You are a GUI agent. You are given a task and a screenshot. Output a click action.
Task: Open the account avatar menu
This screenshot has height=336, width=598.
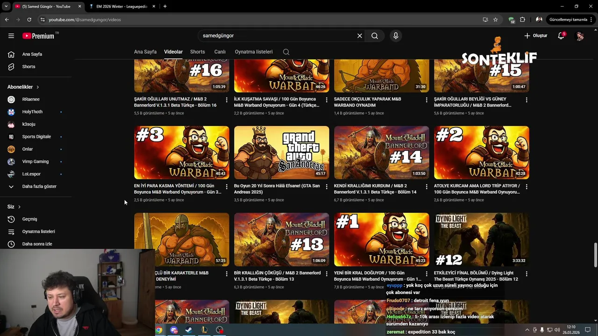[x=580, y=36]
